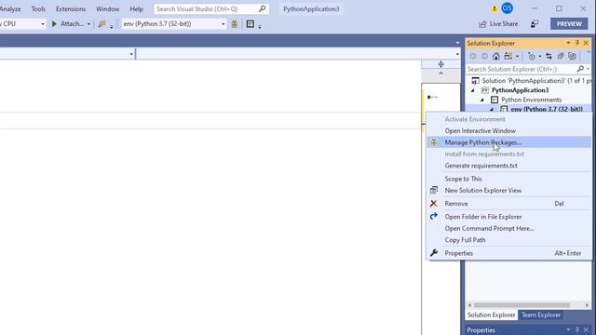Open the editor left navigation bar dropdown
The width and height of the screenshot is (596, 335).
131,54
